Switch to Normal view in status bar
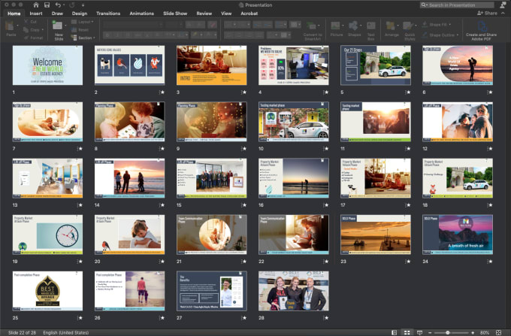 coord(394,332)
